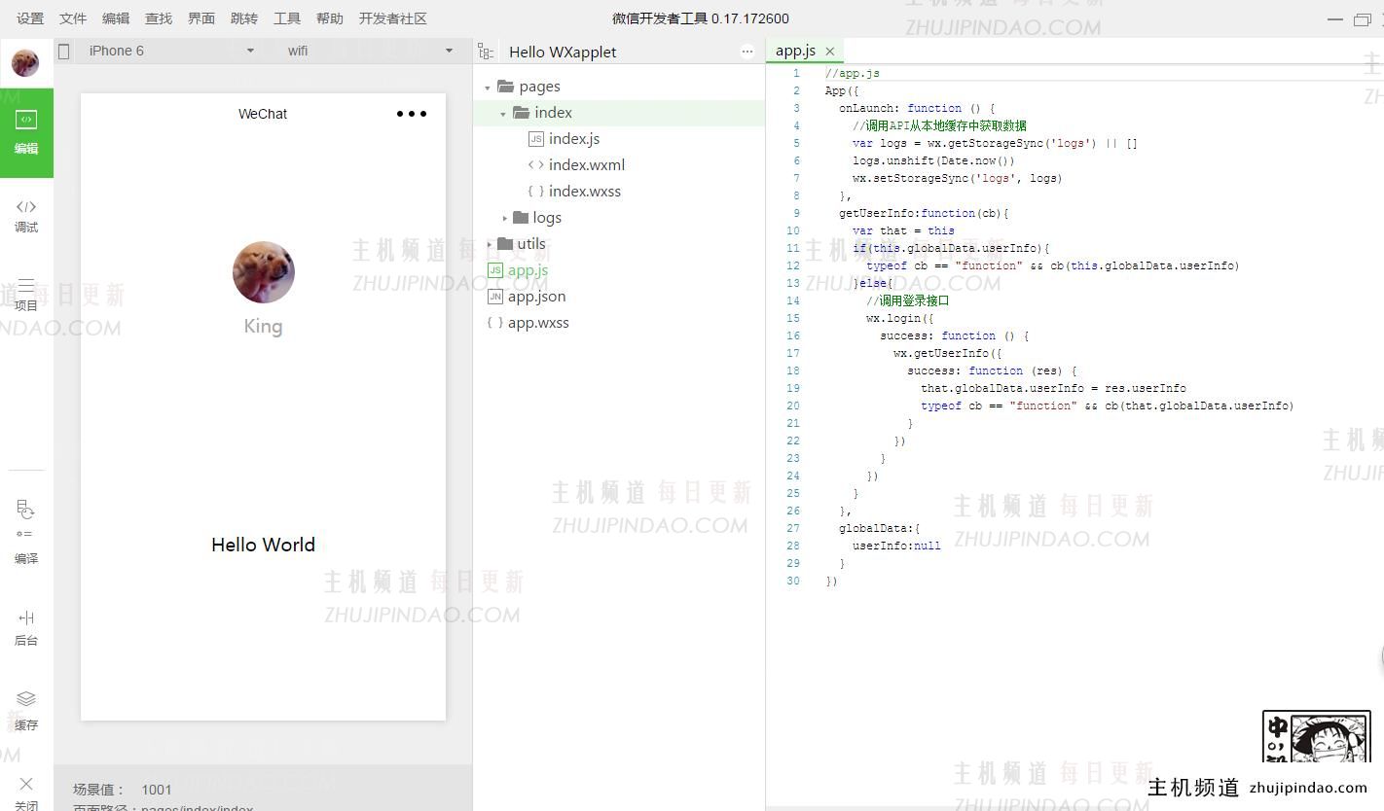
Task: Click the King nickname in simulator
Action: click(x=264, y=326)
